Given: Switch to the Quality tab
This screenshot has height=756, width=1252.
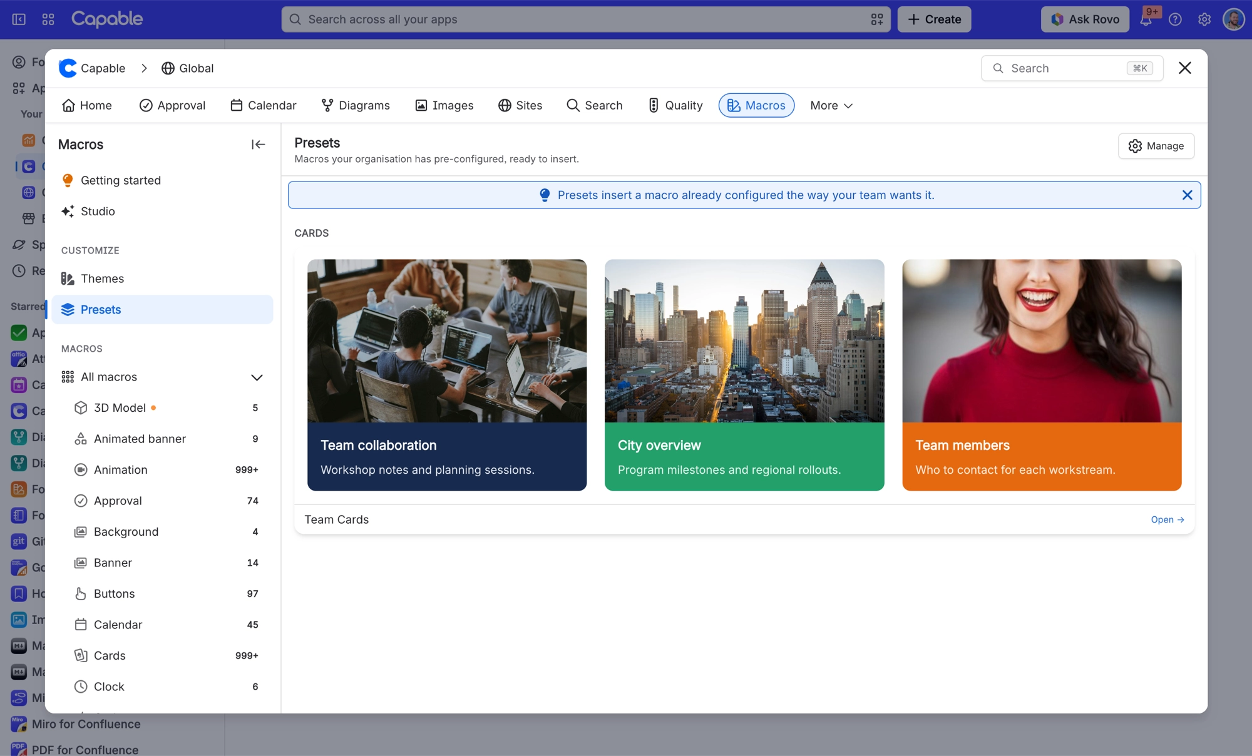Looking at the screenshot, I should pos(675,106).
